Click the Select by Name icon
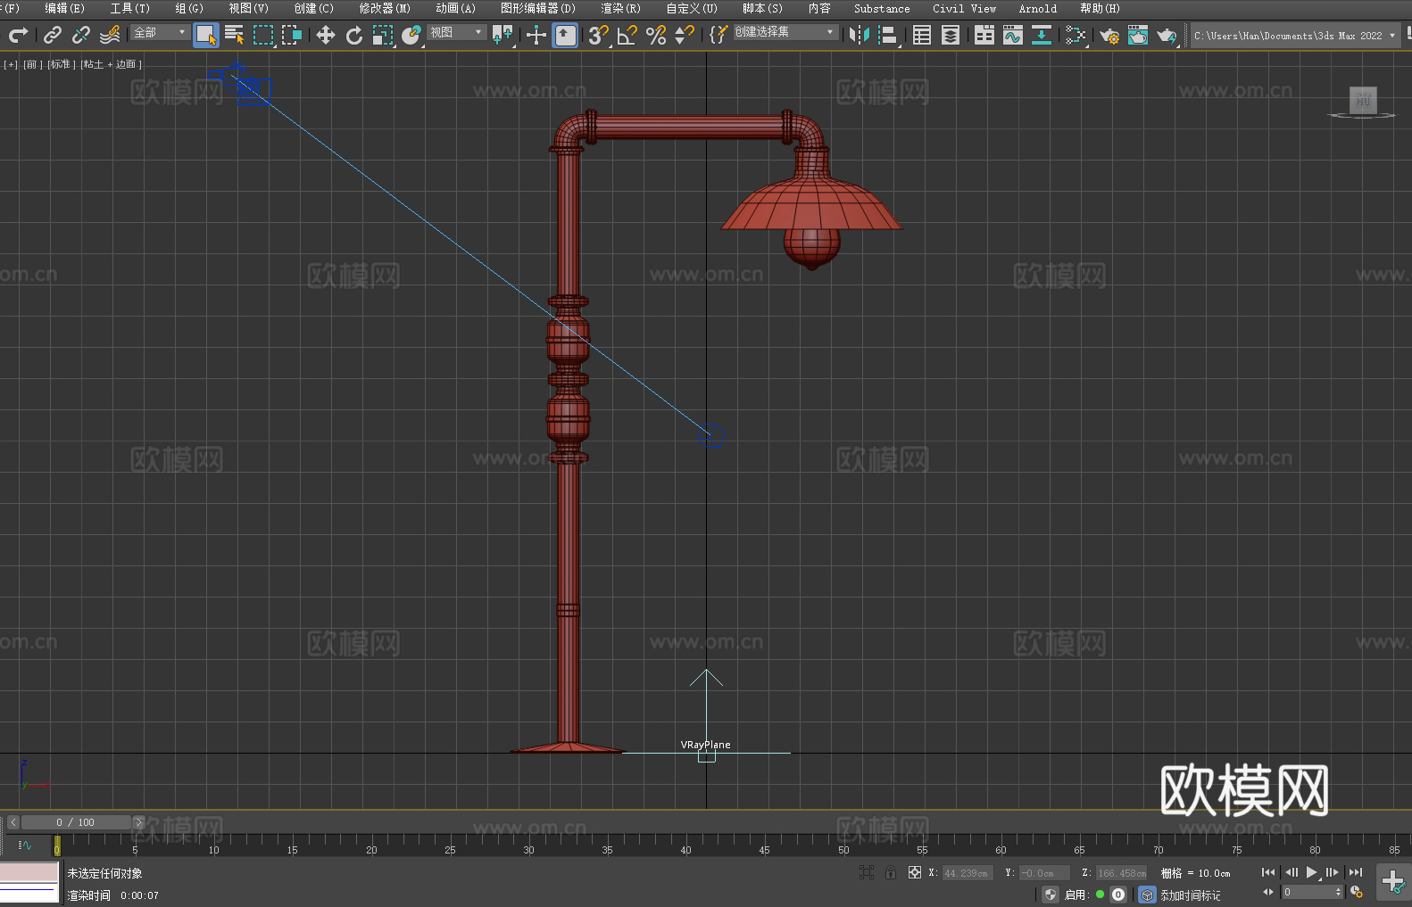The height and width of the screenshot is (907, 1412). [234, 35]
